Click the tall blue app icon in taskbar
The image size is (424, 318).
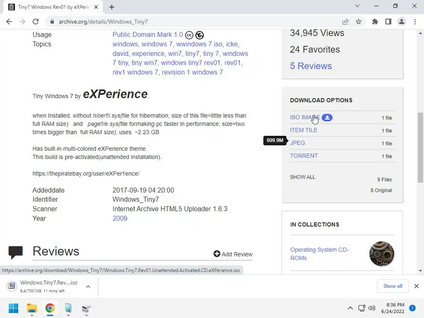point(68,308)
